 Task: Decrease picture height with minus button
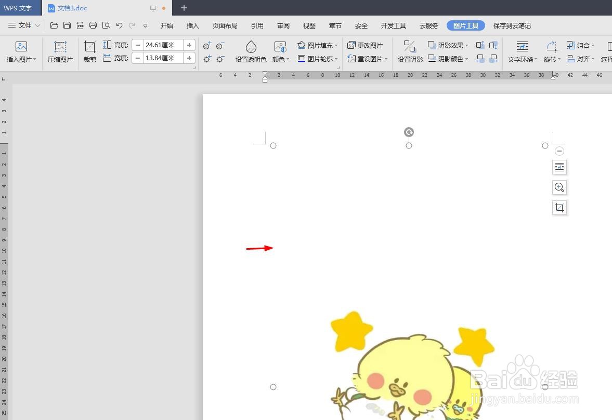138,45
